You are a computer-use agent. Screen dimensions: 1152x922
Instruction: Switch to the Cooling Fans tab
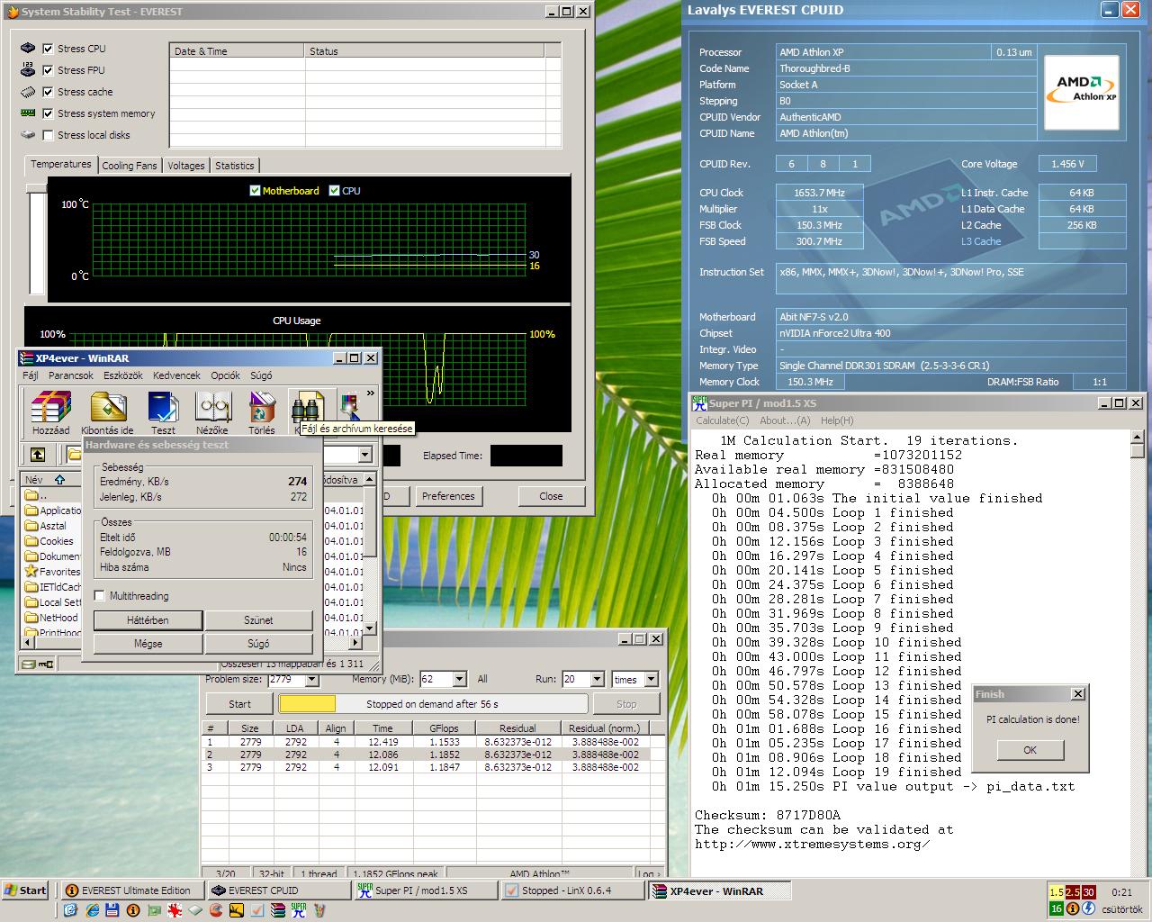point(130,166)
